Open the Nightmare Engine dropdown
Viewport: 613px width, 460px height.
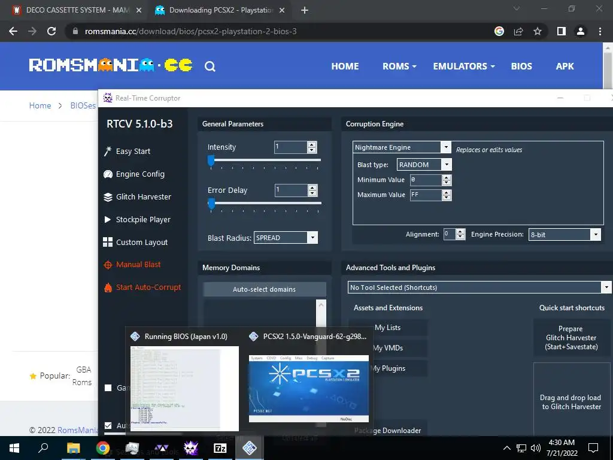pos(445,147)
